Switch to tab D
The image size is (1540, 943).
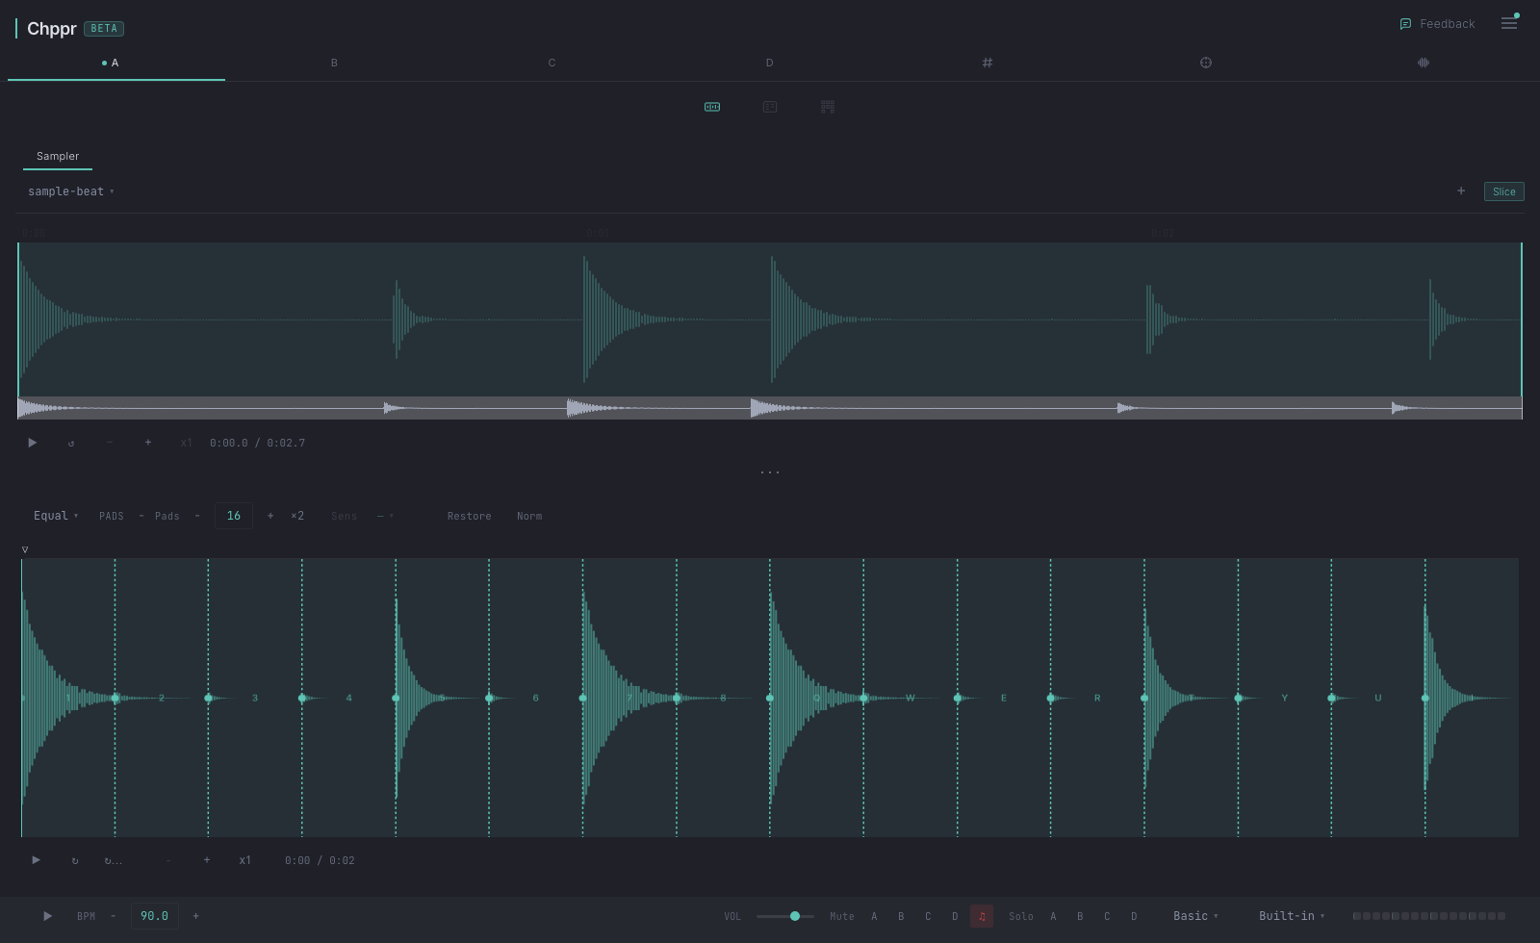point(769,63)
